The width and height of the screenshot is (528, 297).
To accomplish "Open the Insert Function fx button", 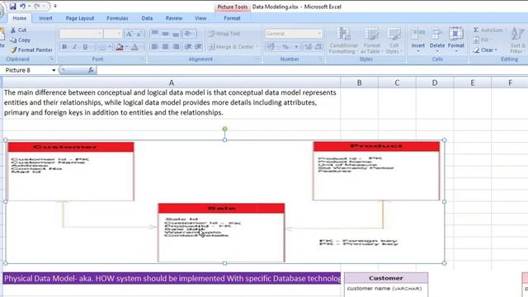I will click(x=91, y=70).
